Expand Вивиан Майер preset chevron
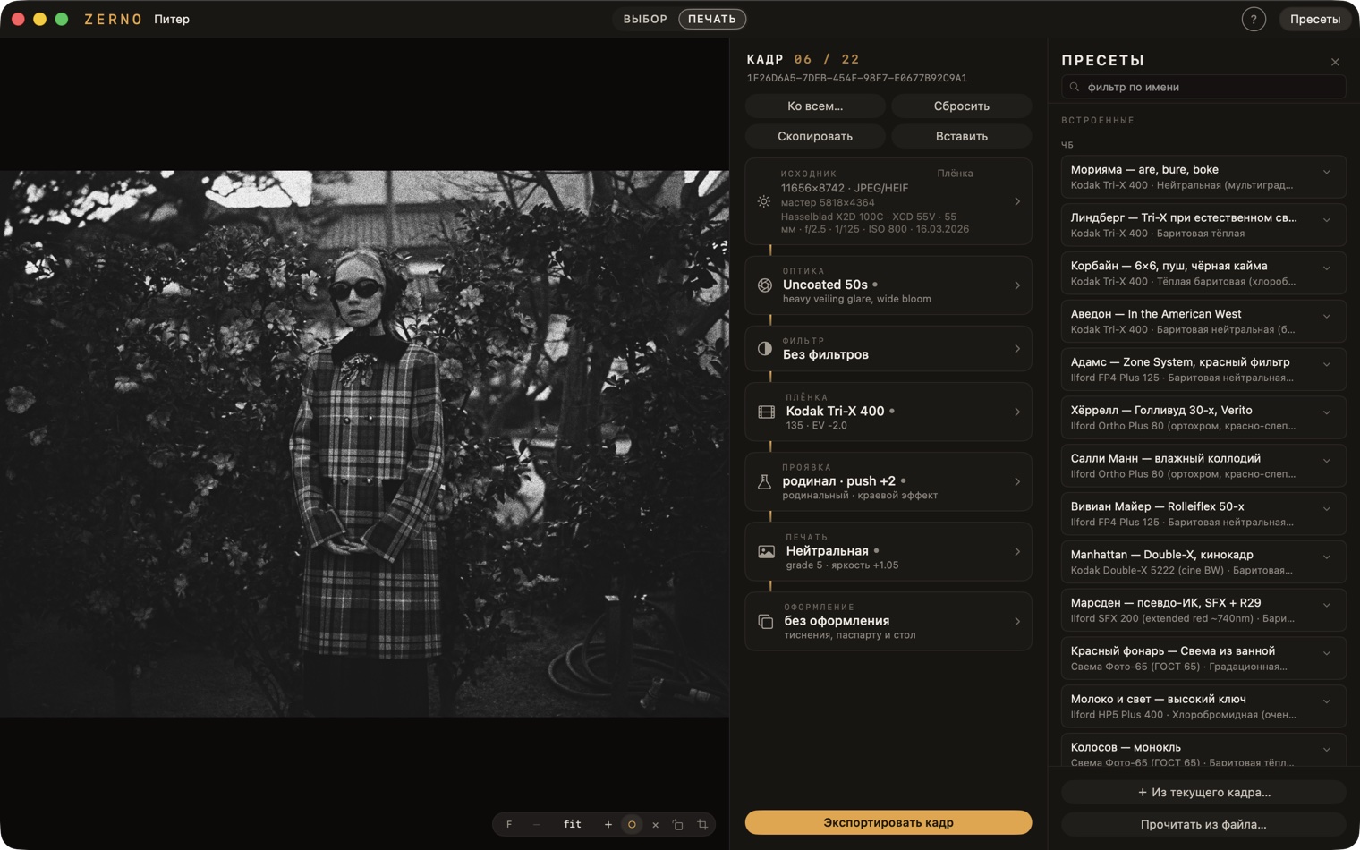Image resolution: width=1360 pixels, height=850 pixels. (1327, 508)
